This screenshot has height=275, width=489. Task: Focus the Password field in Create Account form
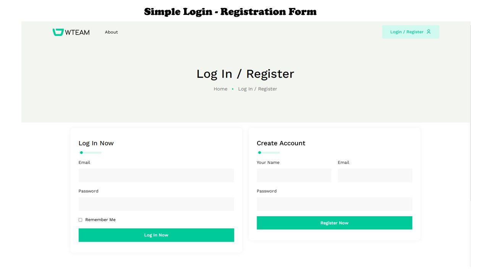[x=334, y=204]
